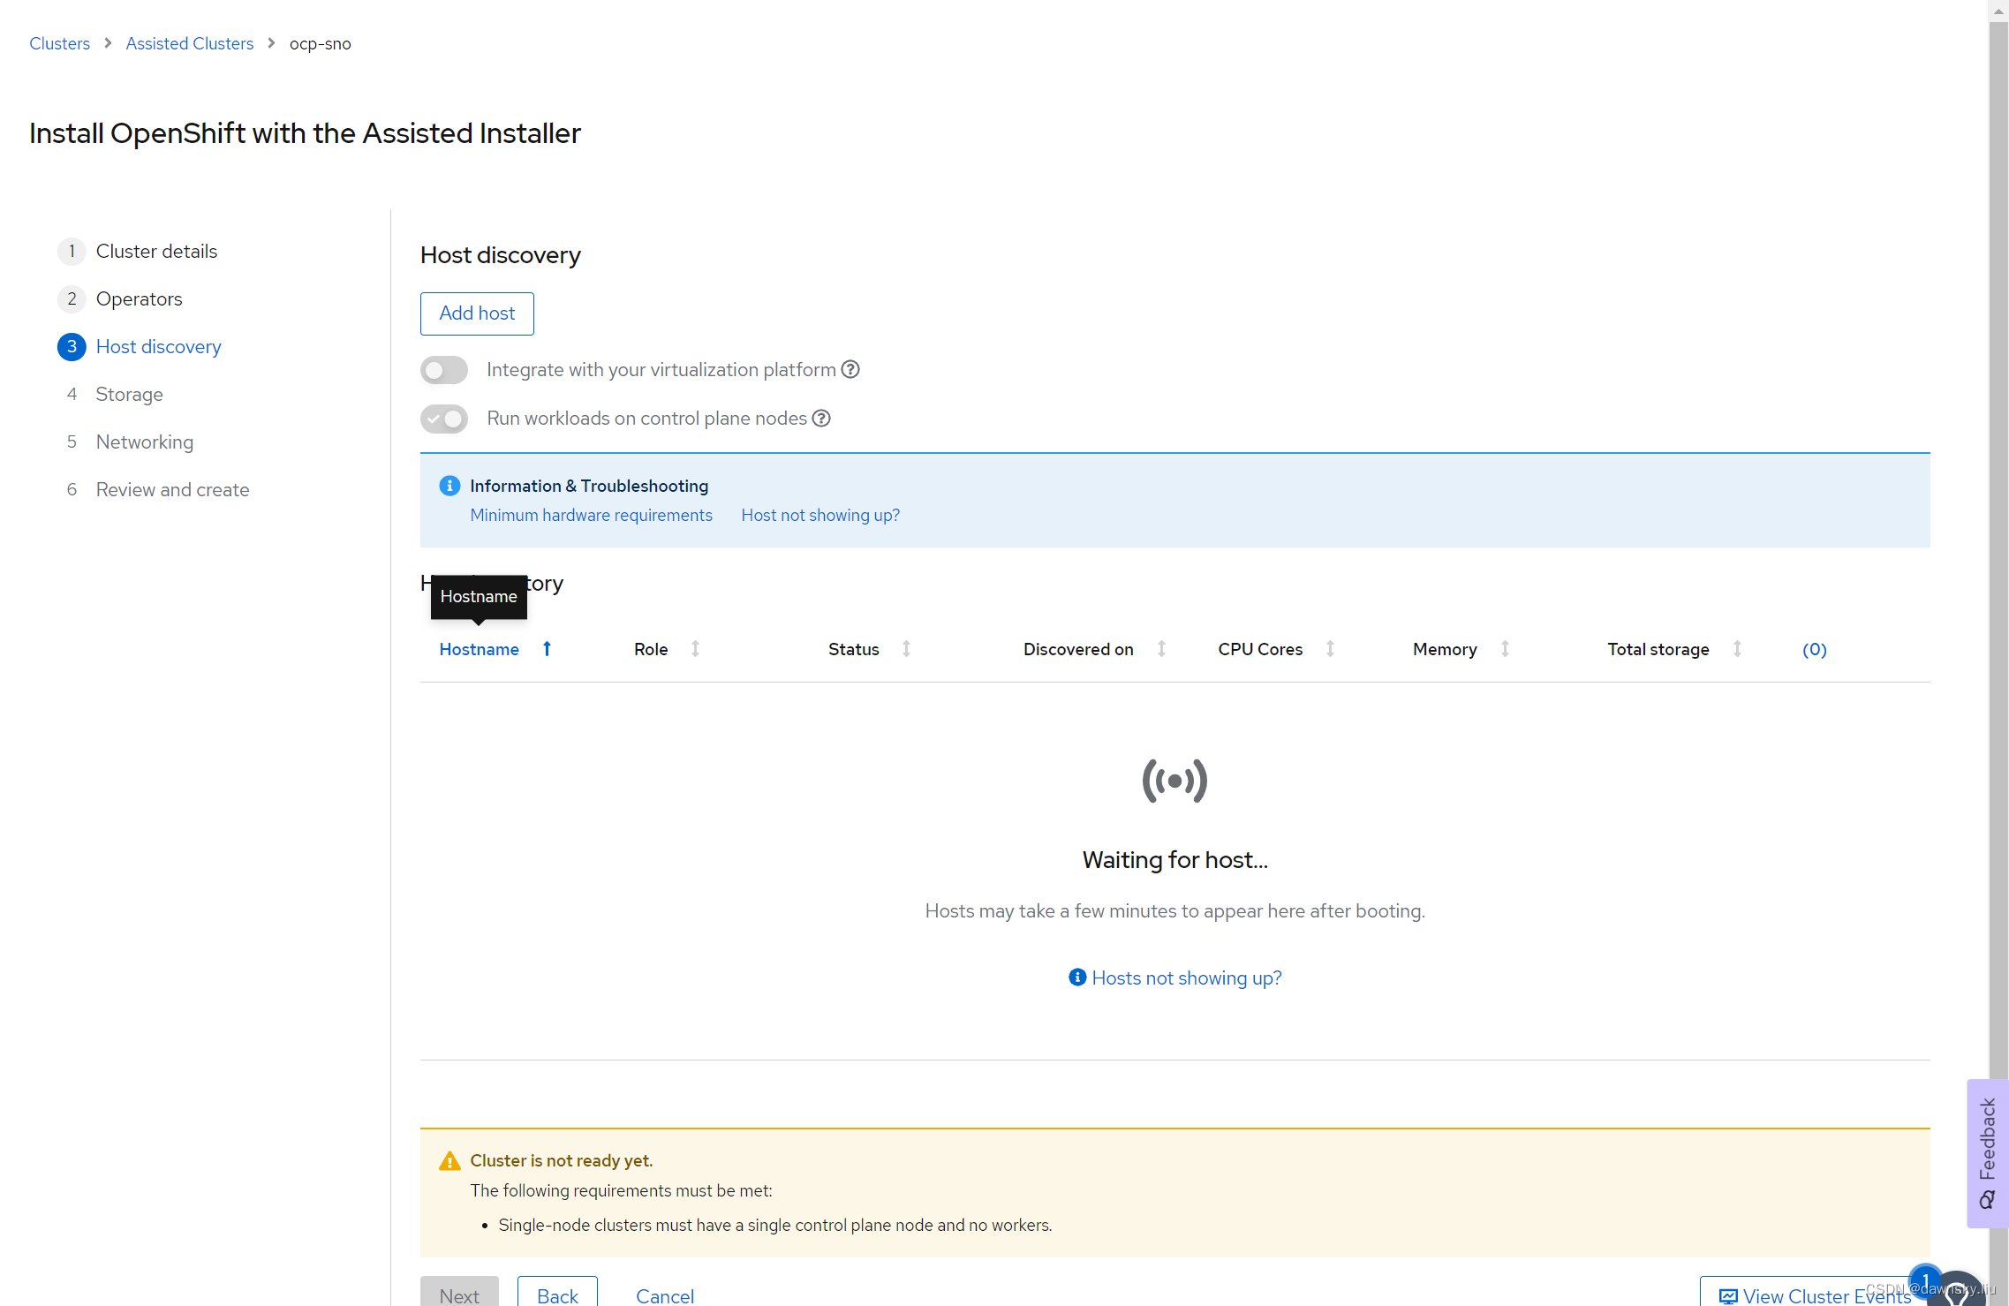
Task: Click the Status column filter icon
Action: (x=905, y=649)
